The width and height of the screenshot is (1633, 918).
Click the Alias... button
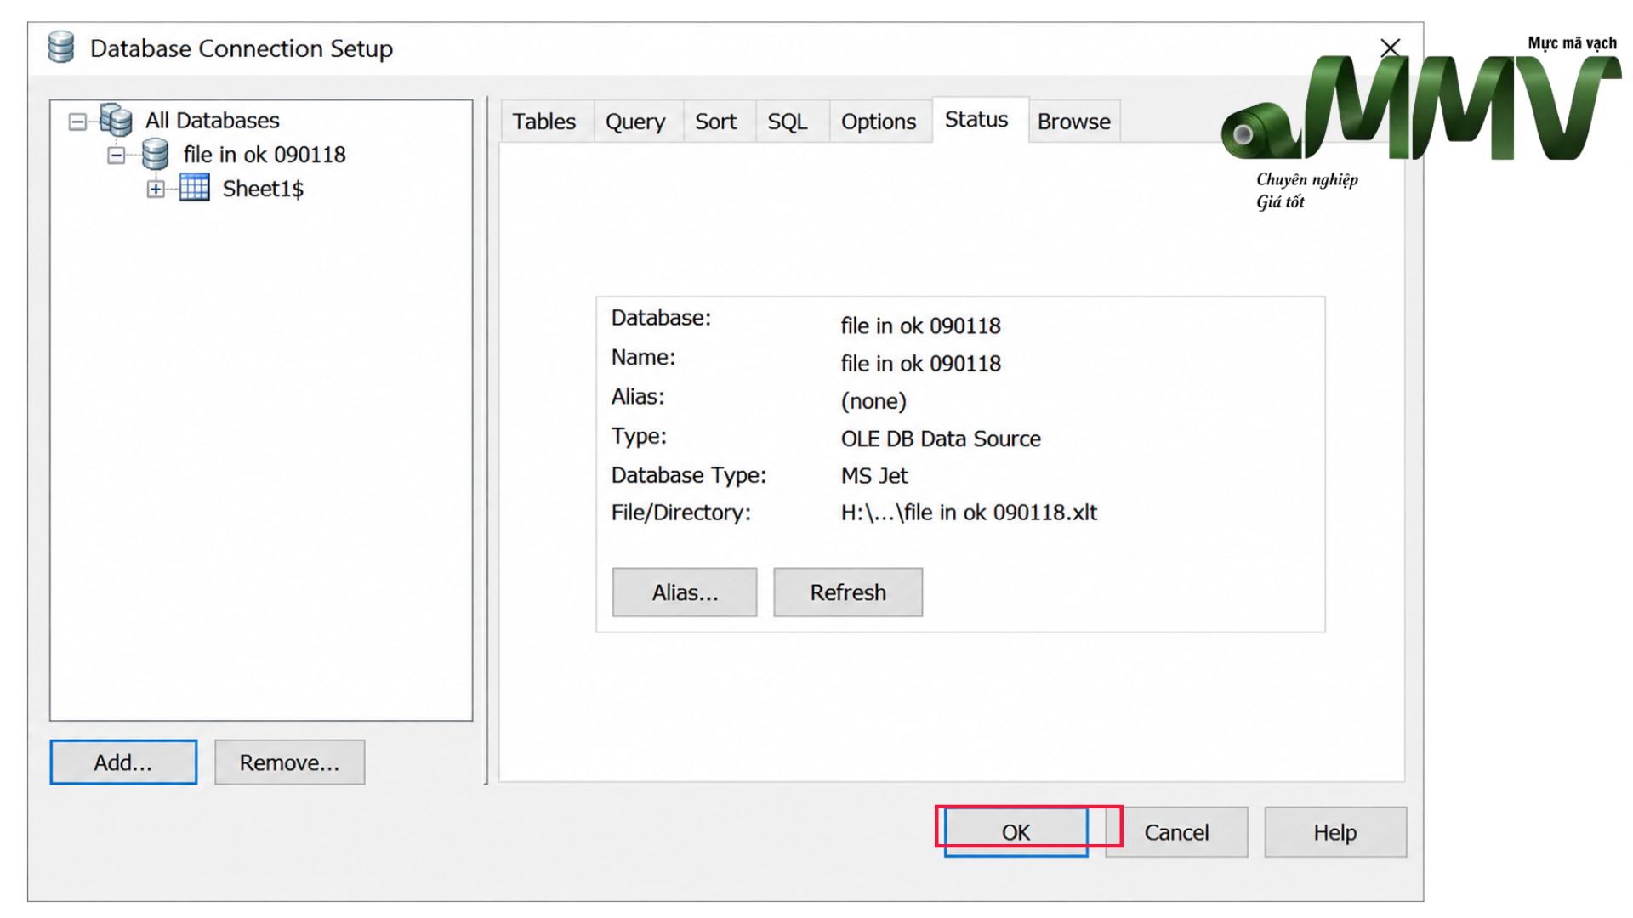tap(685, 592)
